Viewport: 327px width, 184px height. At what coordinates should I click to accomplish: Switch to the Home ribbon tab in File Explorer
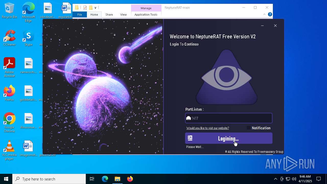point(94,15)
